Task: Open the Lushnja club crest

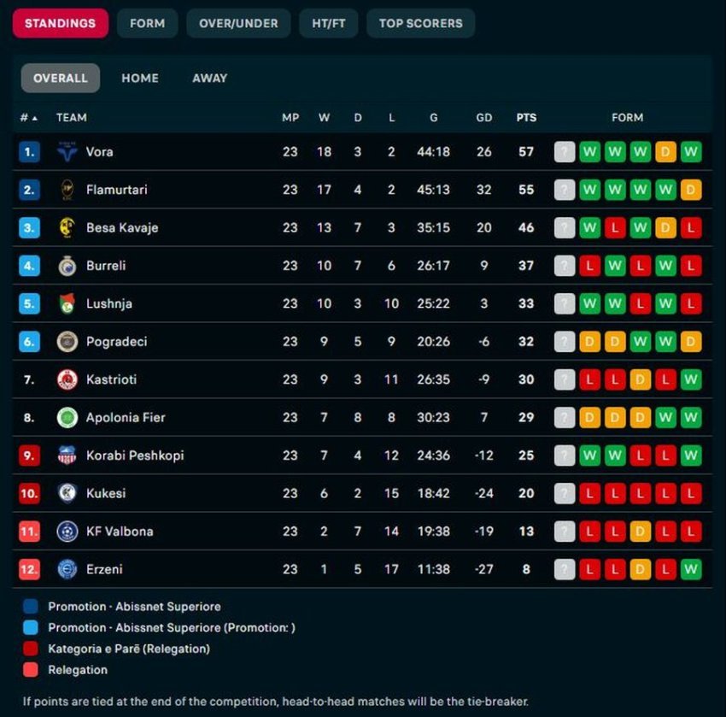Action: click(x=67, y=303)
